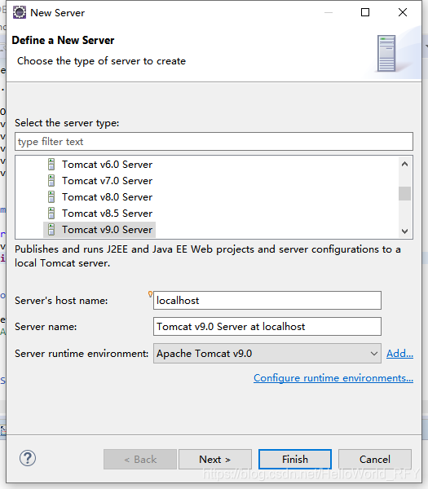
Task: Click Finish to create the server
Action: pyautogui.click(x=295, y=460)
